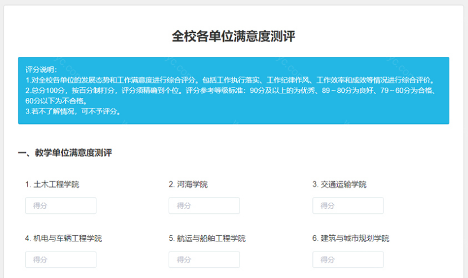
Task: Click the note '3.若不了解情况,可不予评分'
Action: pos(73,111)
